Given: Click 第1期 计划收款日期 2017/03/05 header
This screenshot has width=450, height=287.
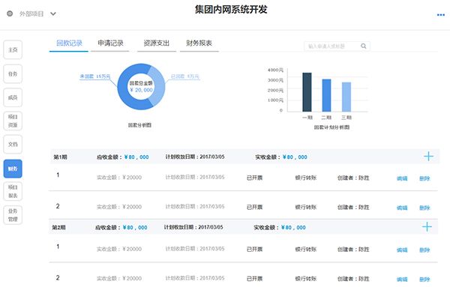Looking at the screenshot, I should point(195,157).
